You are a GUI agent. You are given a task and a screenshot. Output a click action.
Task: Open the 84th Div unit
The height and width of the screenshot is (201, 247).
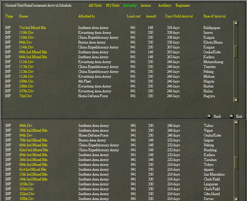[26, 136]
